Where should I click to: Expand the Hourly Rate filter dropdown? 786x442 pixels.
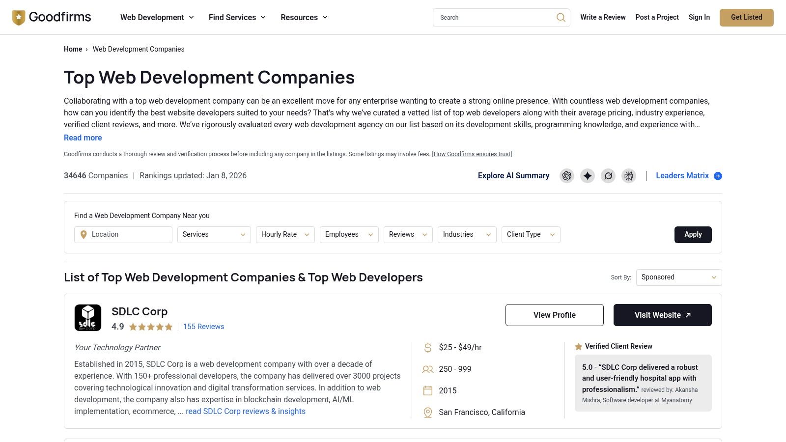click(285, 235)
